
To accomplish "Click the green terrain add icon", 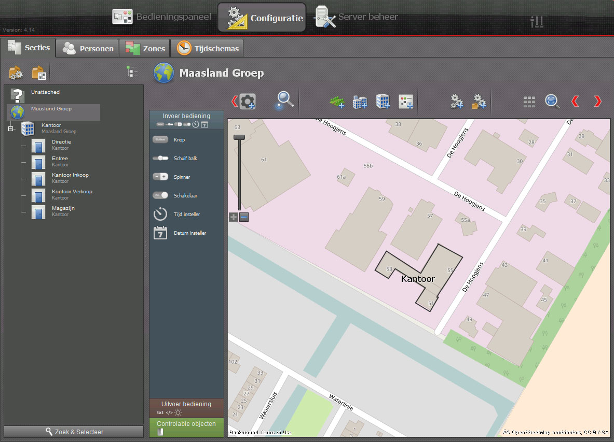I will point(337,102).
